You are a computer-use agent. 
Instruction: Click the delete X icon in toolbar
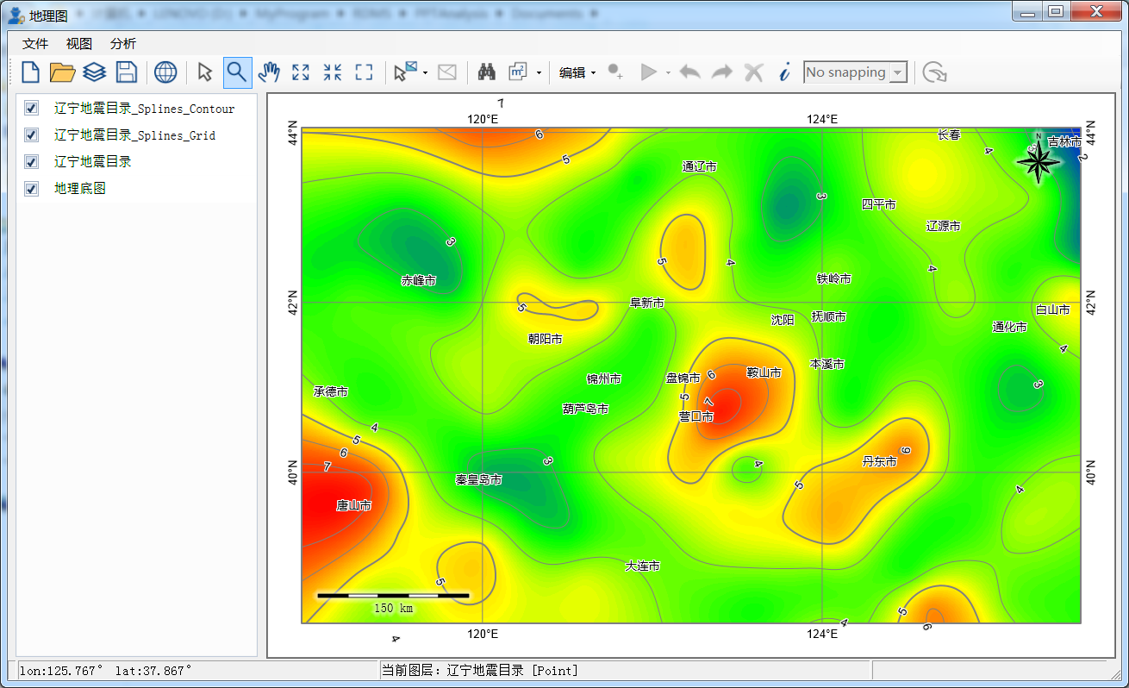click(x=754, y=72)
